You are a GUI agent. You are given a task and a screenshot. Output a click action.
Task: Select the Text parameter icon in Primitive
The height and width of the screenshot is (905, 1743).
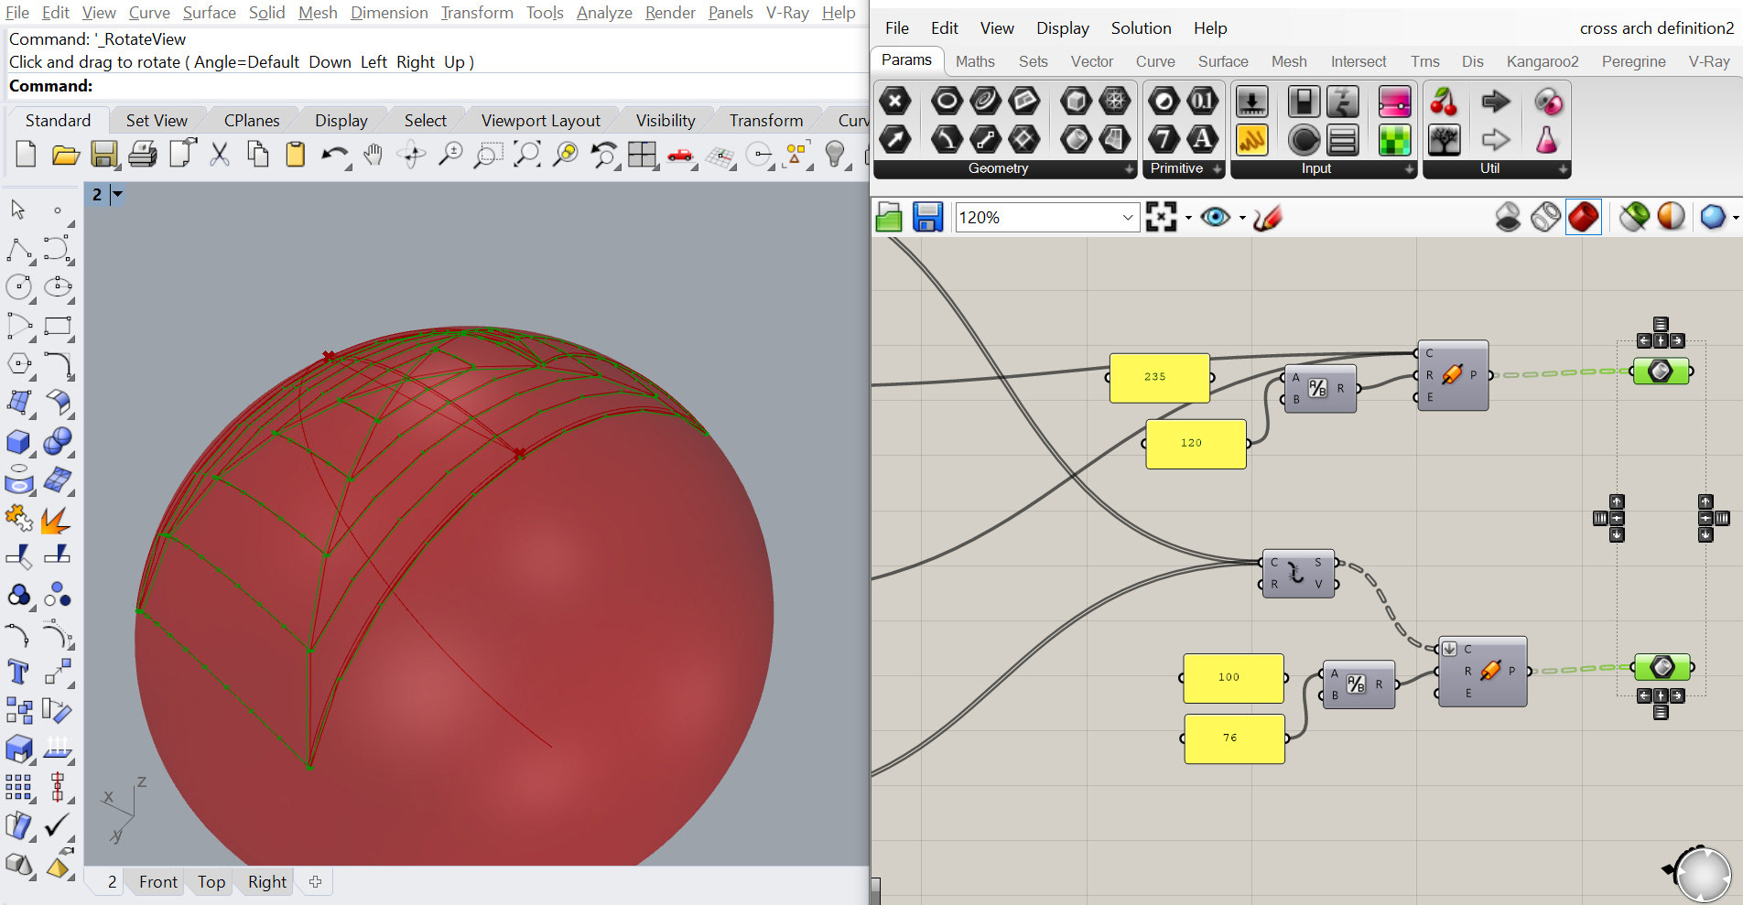coord(1202,139)
